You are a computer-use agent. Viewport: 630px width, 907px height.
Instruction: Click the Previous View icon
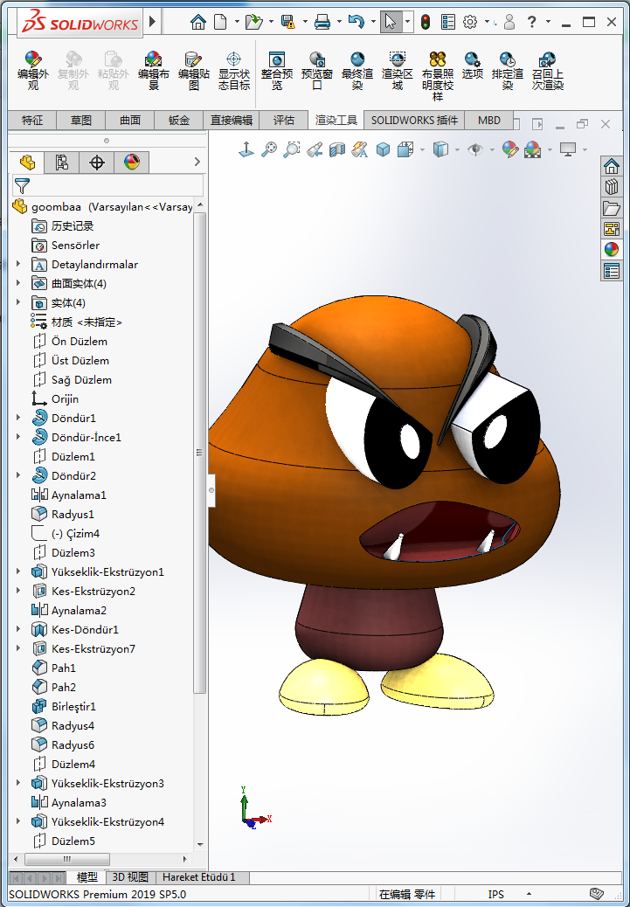click(x=315, y=149)
